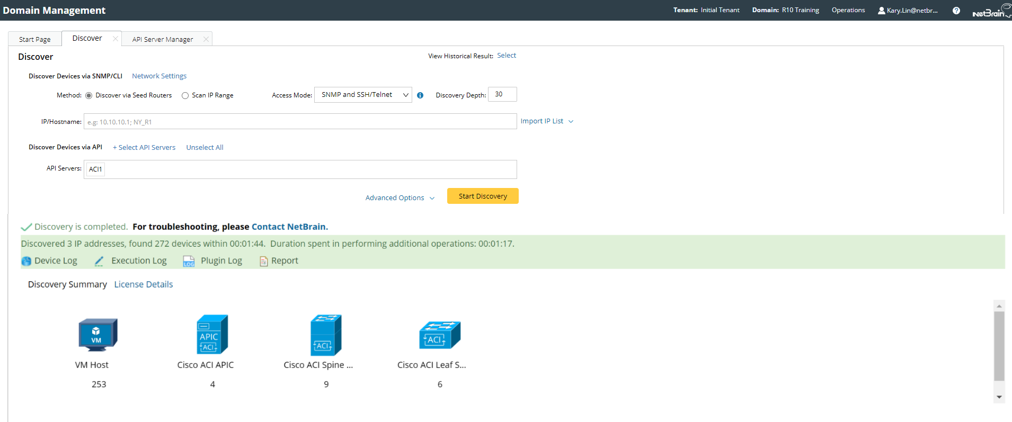Click the Access Mode info icon
The image size is (1012, 422).
click(x=420, y=95)
